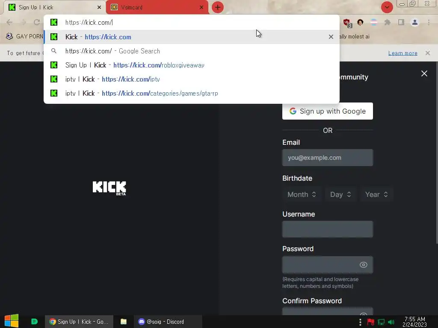
Task: Switch to the Sign Up | Kick tab
Action: [53, 7]
